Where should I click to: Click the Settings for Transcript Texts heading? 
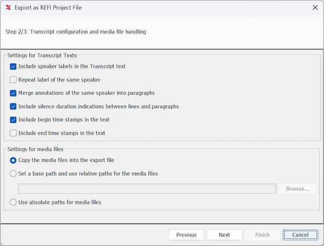42,55
